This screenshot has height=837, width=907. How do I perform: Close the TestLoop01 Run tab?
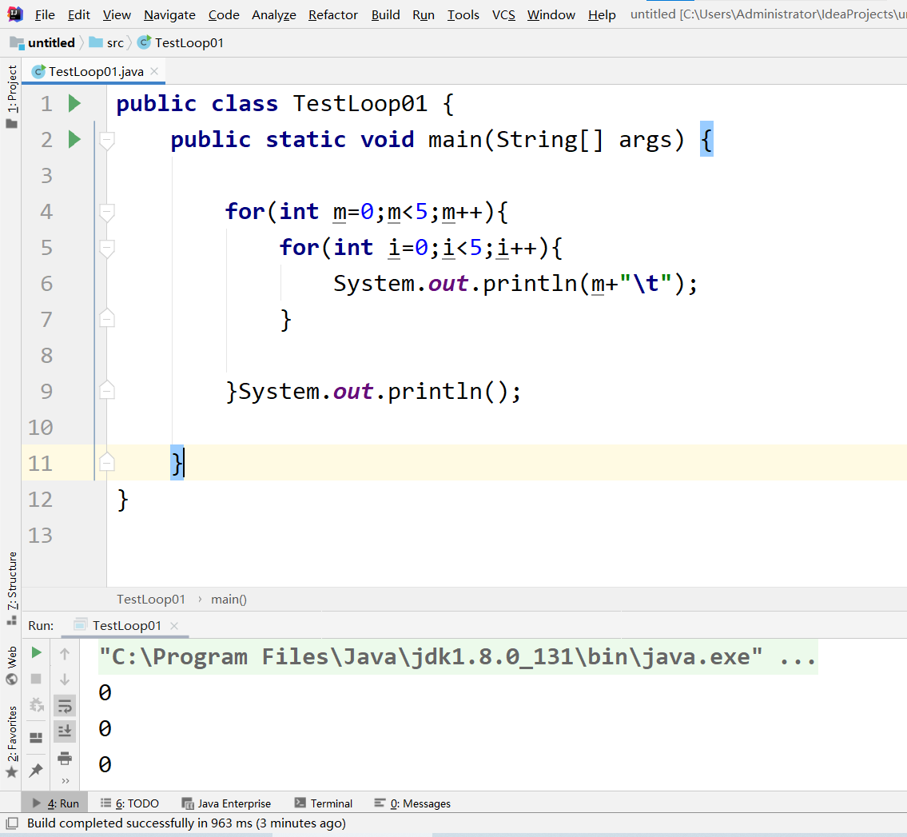coord(174,625)
